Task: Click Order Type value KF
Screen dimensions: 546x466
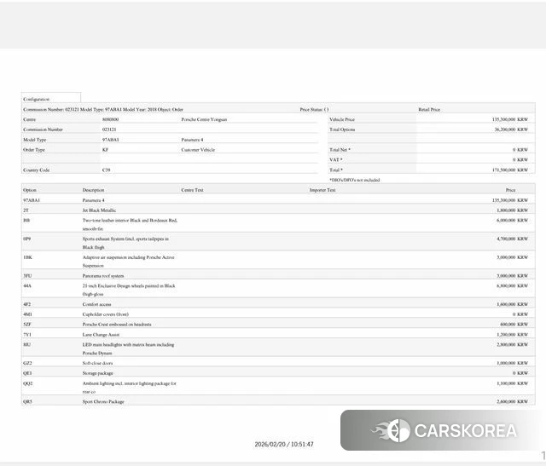Action: [105, 150]
